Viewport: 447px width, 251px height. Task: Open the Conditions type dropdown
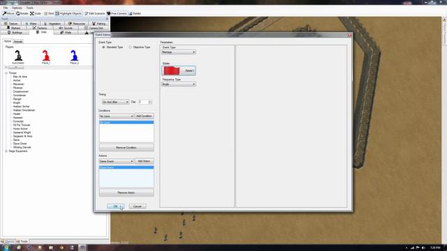click(117, 116)
